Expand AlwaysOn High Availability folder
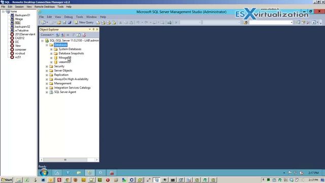 click(47, 79)
